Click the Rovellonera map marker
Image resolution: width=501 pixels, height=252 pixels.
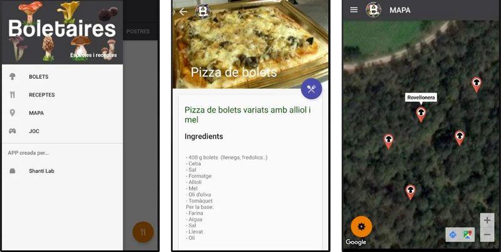tap(421, 115)
